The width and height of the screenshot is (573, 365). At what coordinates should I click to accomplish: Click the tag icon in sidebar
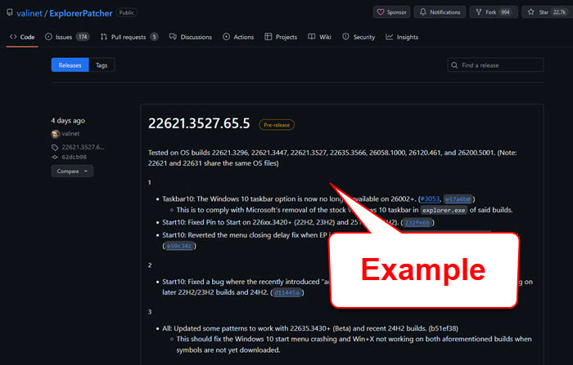pos(55,147)
